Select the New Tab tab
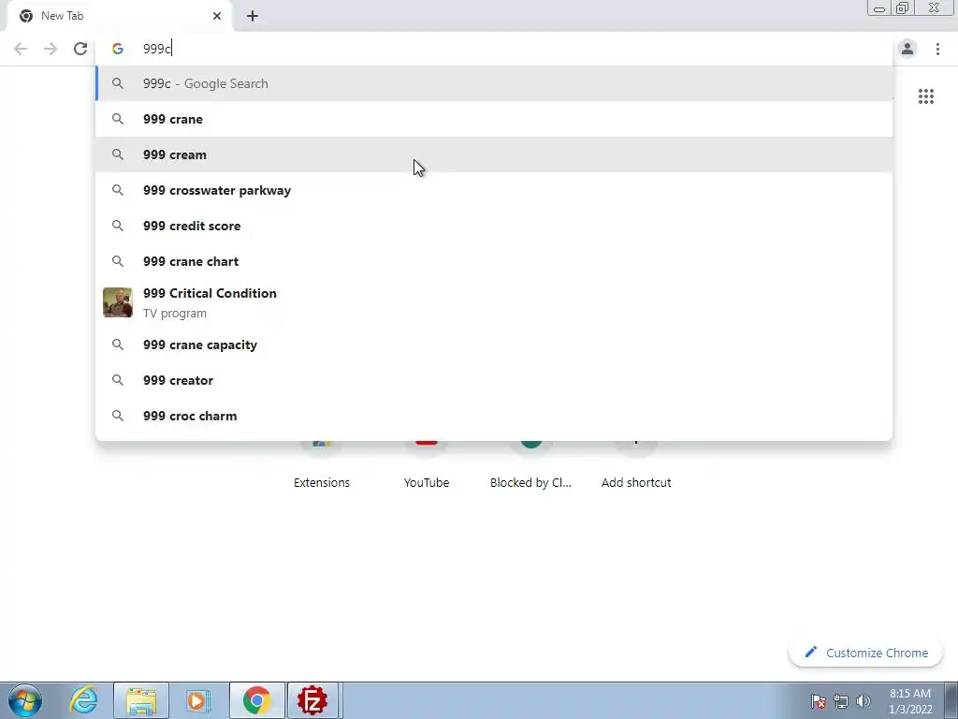958x719 pixels. pos(120,16)
